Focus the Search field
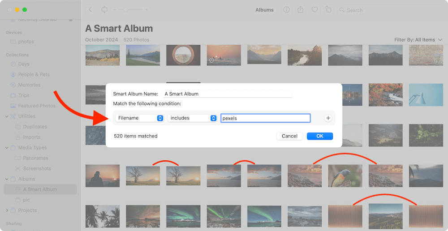 click(390, 10)
